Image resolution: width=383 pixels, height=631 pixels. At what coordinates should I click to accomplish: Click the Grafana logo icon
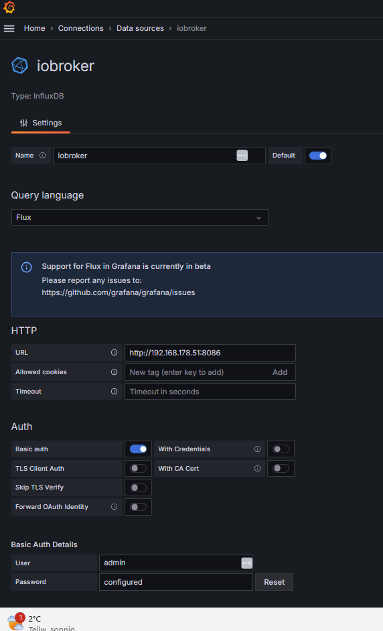9,7
